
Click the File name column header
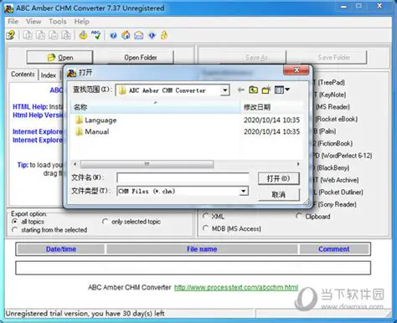pyautogui.click(x=202, y=249)
